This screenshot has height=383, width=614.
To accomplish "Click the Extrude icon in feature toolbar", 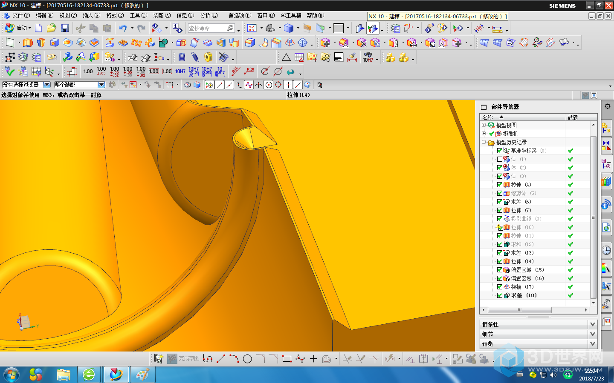I will tap(28, 43).
